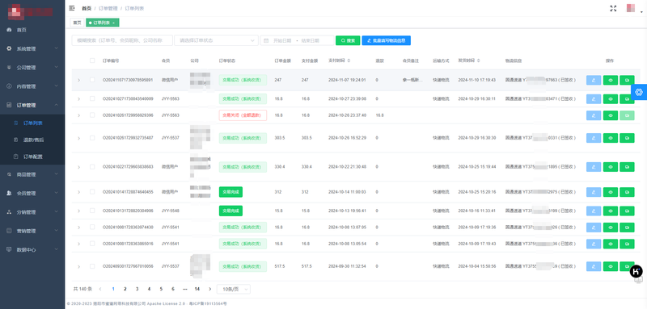Tick checkbox for order paid 2024-09-30 11:32:54

[92, 266]
